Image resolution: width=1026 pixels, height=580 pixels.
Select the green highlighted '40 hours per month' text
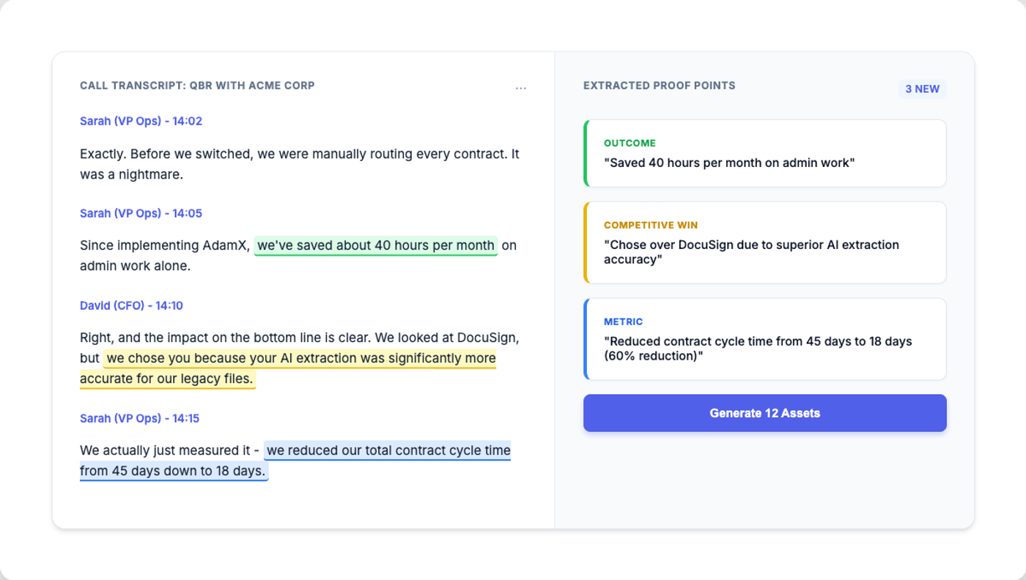(x=375, y=245)
